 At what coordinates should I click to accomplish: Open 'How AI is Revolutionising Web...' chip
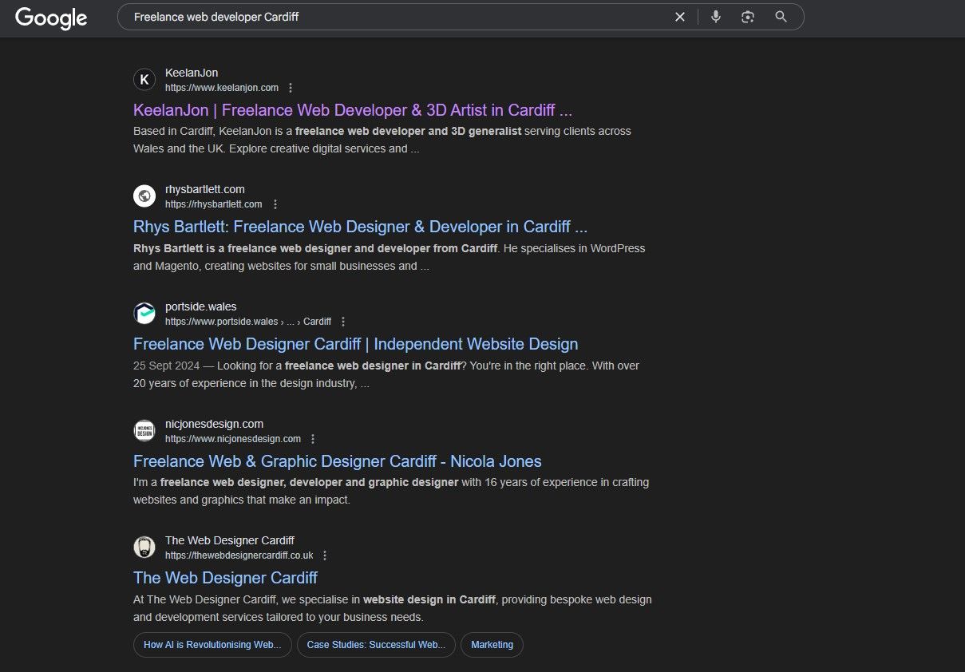click(x=212, y=645)
